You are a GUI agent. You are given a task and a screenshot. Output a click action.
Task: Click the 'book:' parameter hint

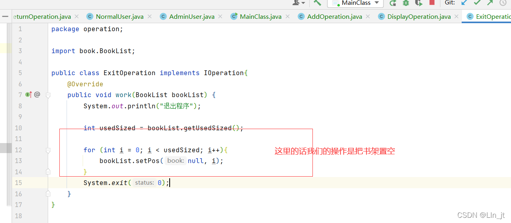(175, 161)
